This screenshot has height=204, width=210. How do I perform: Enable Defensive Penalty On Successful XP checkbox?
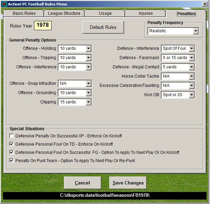coord(12,136)
